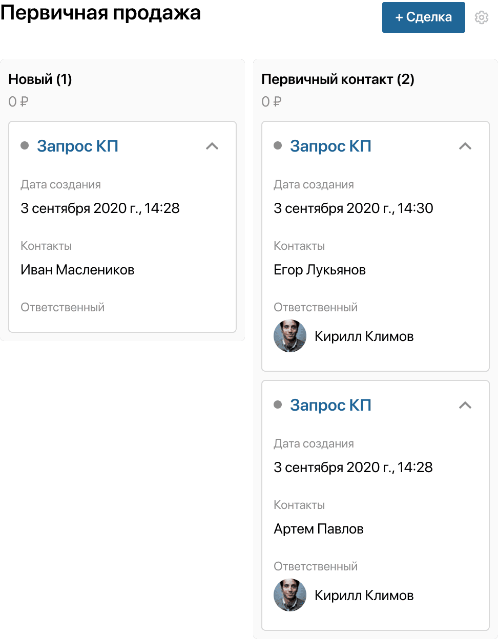498x639 pixels.
Task: Select contact name Иван Маслеников
Action: pos(77,270)
